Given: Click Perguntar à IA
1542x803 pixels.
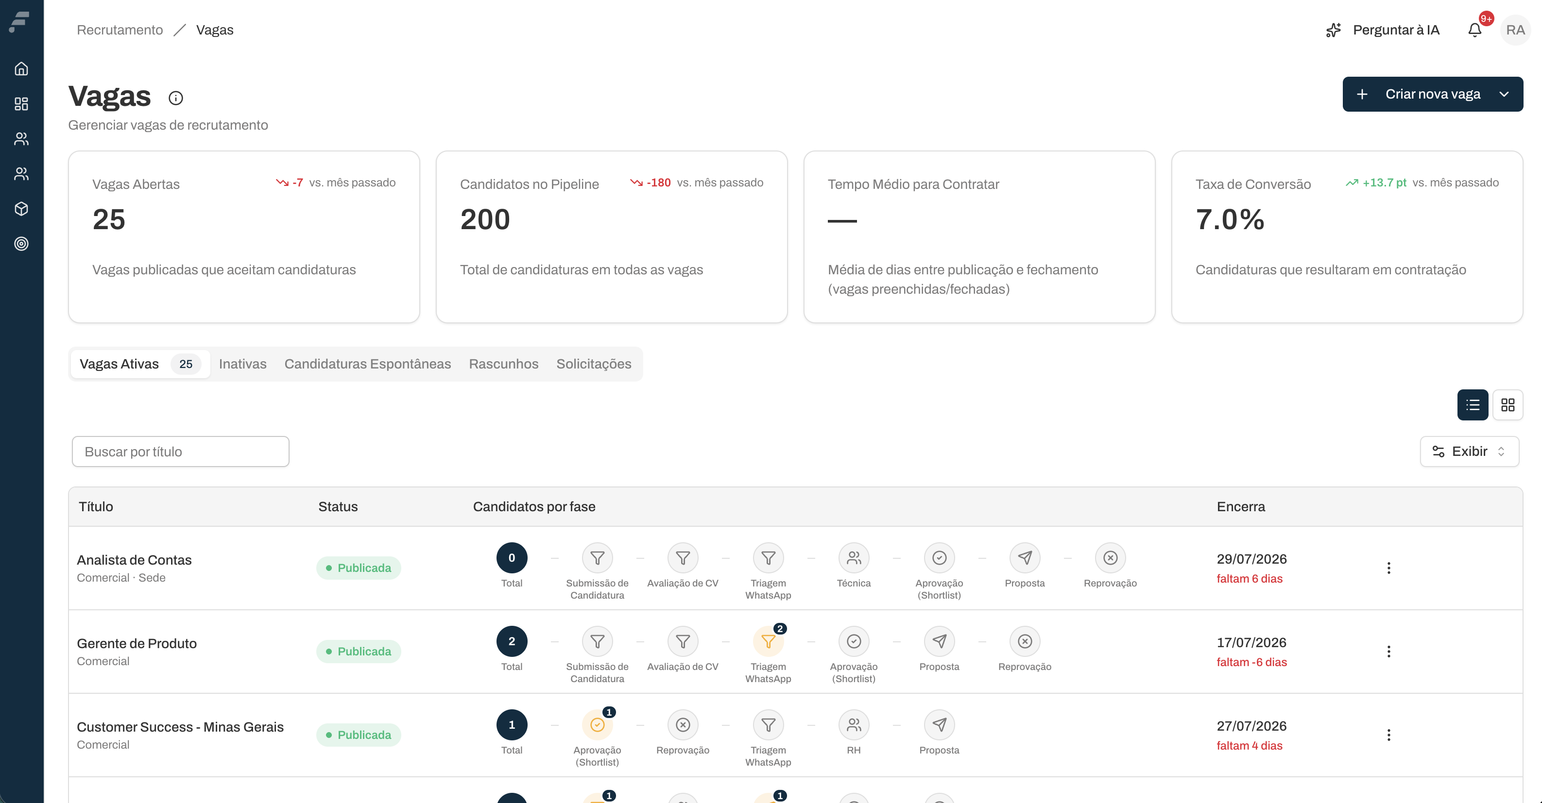Looking at the screenshot, I should click(1396, 30).
